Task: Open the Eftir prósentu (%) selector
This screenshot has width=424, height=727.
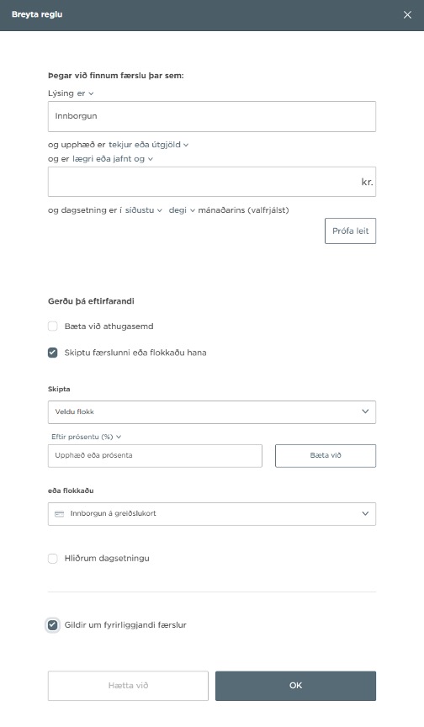Action: [x=86, y=437]
